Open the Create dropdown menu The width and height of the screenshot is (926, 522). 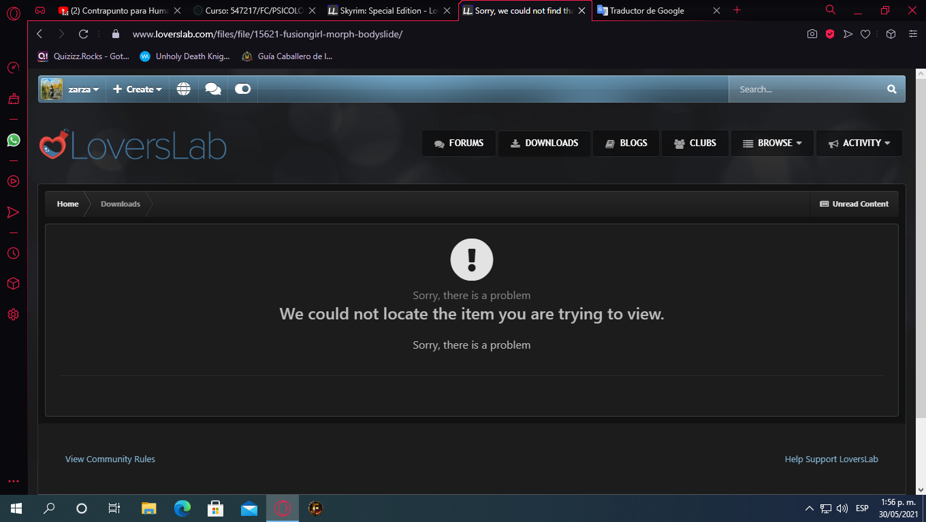(137, 89)
